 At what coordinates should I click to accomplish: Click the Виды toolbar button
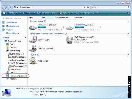click(27, 13)
